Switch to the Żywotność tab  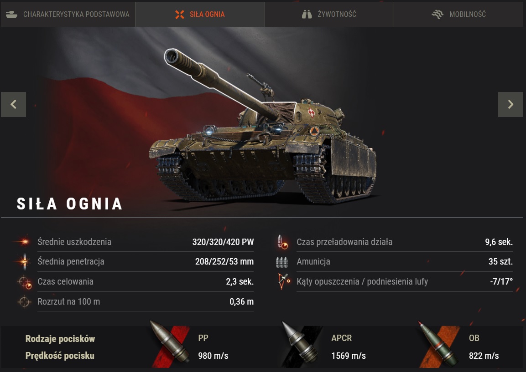[329, 14]
